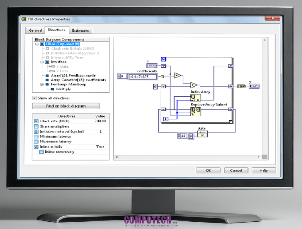Collapse the Interface tree node
Screen dimensions: 302x229
(x=42, y=62)
